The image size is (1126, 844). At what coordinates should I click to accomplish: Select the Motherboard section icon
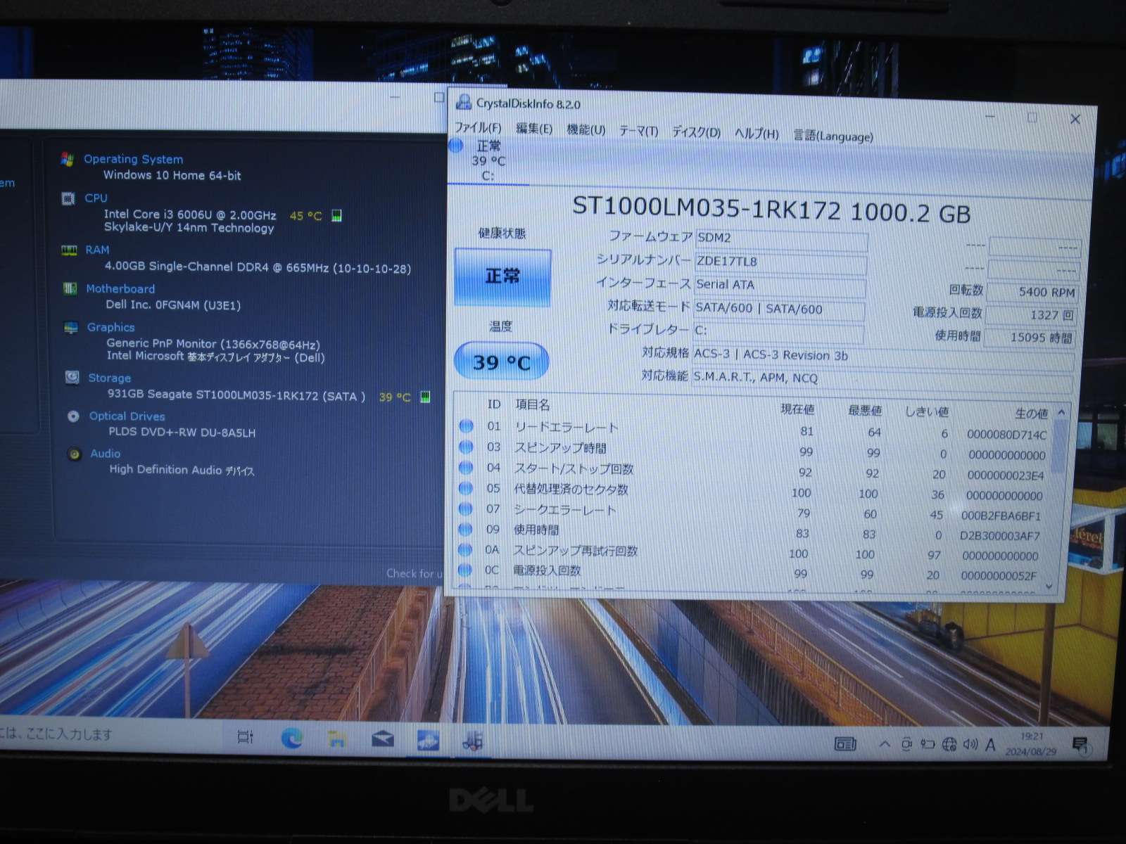click(69, 288)
